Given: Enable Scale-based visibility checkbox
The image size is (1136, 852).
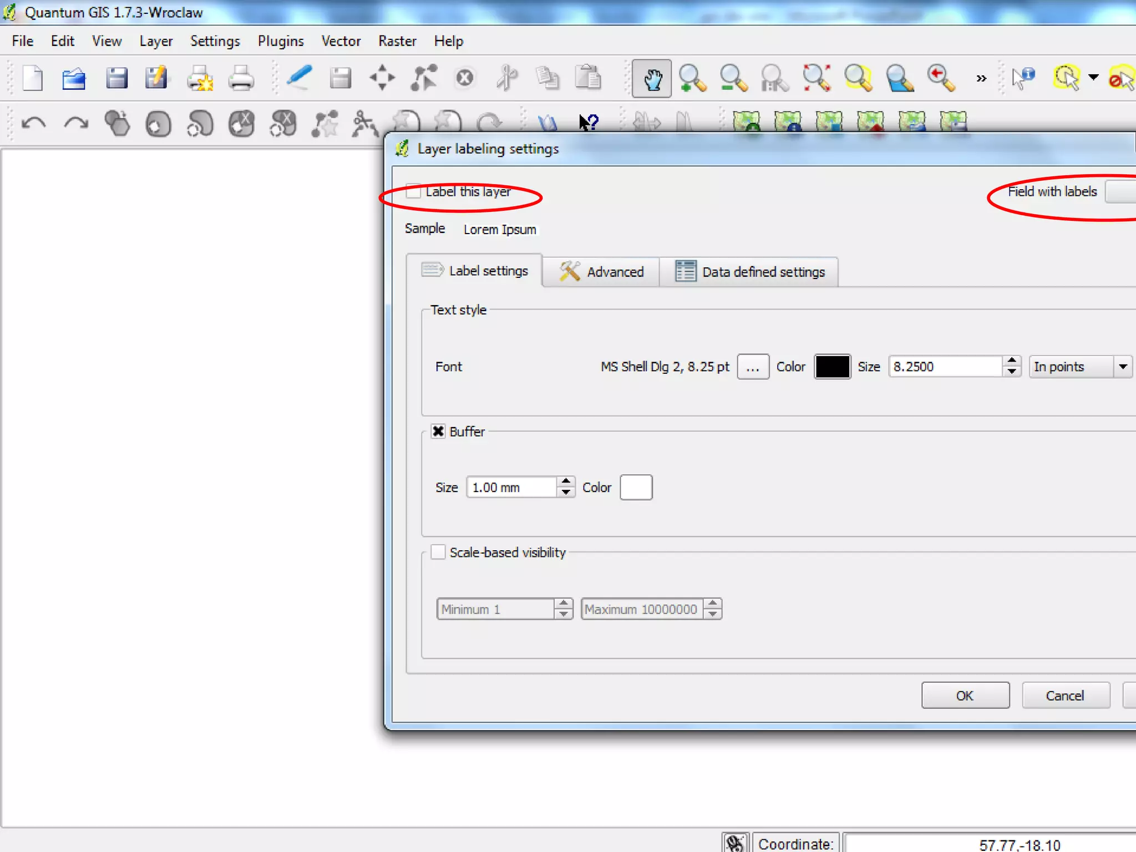Looking at the screenshot, I should click(438, 552).
